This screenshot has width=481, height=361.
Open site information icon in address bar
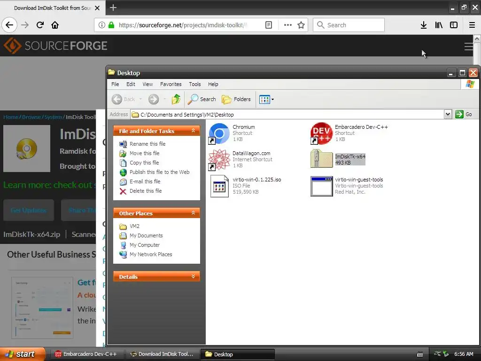click(x=102, y=25)
